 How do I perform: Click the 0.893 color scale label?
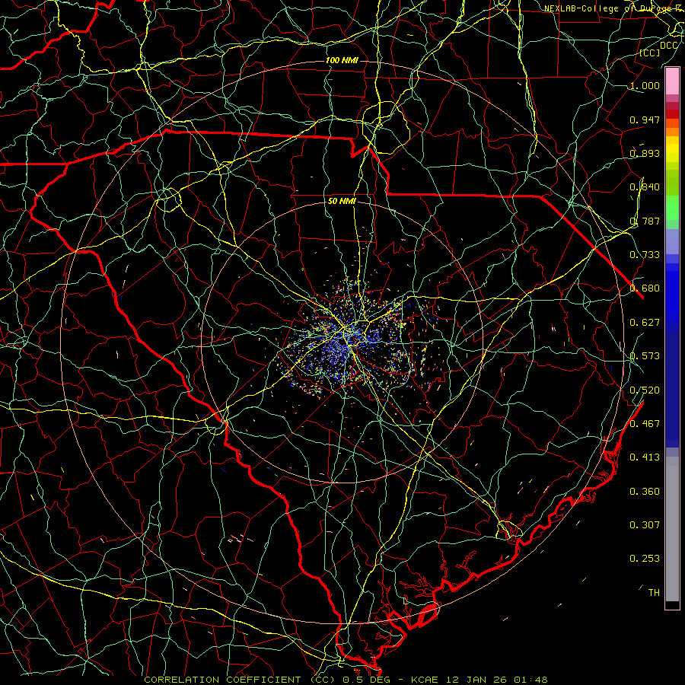645,153
